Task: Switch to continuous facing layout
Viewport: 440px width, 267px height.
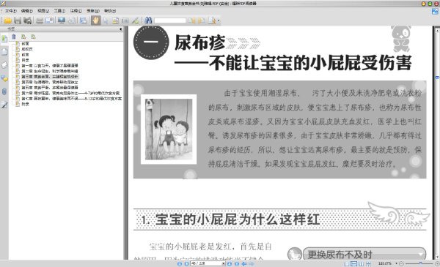Action: [368, 263]
